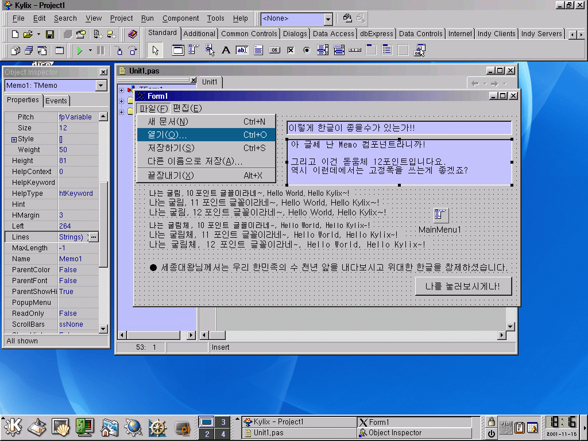The height and width of the screenshot is (441, 588).
Task: Click the View Unit toolbar icon
Action: tap(16, 51)
